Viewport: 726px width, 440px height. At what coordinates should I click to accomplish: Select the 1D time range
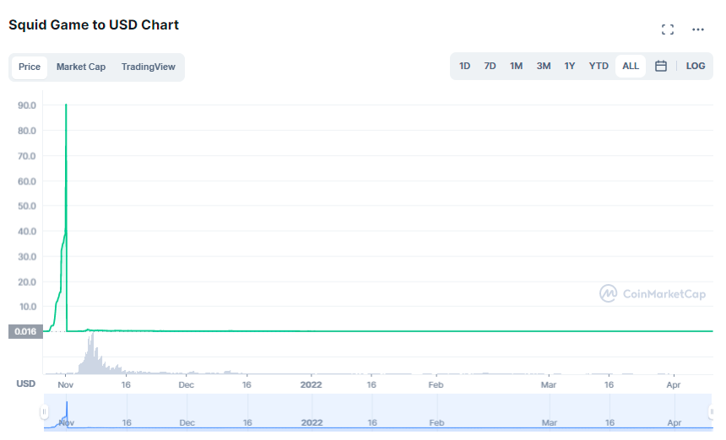click(x=464, y=66)
